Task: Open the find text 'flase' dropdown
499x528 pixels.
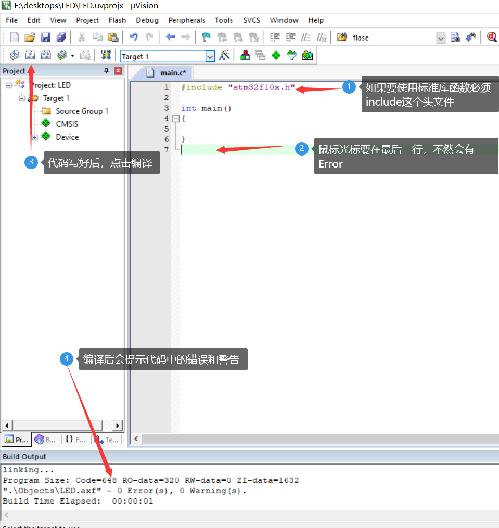Action: pos(441,37)
